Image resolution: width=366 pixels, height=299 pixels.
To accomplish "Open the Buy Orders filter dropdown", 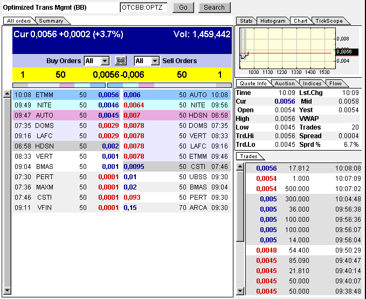I will pyautogui.click(x=105, y=61).
